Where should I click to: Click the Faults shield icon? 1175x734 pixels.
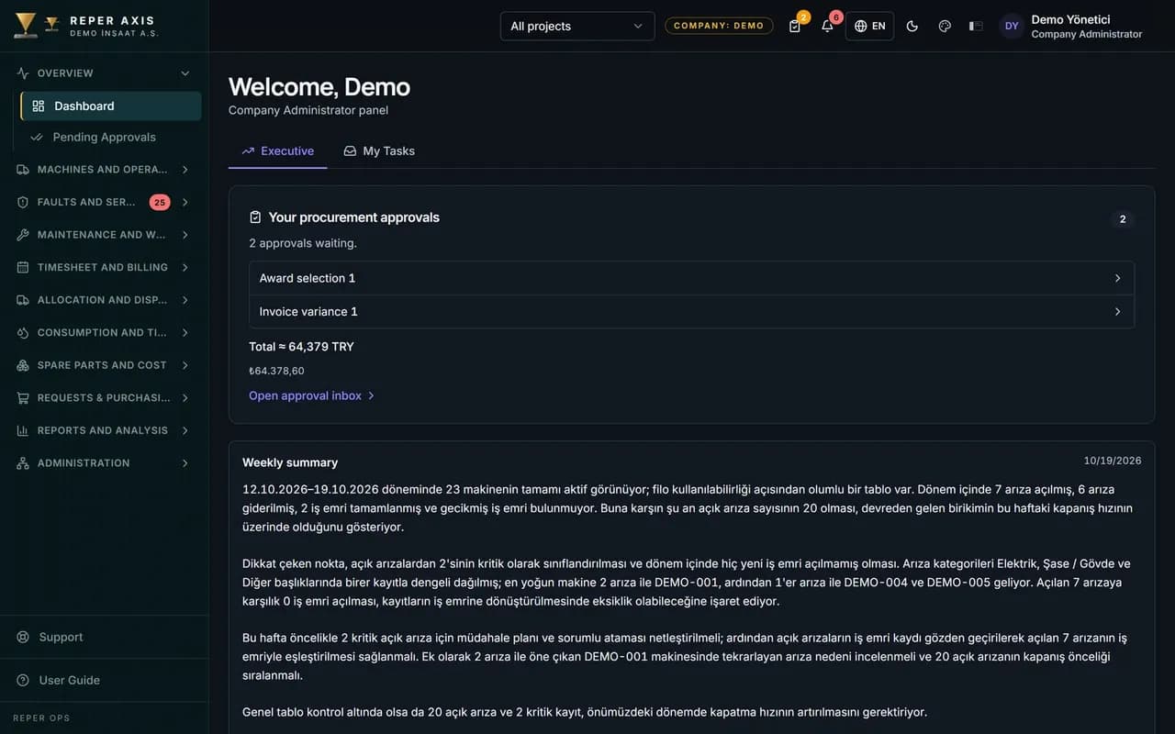pyautogui.click(x=23, y=202)
